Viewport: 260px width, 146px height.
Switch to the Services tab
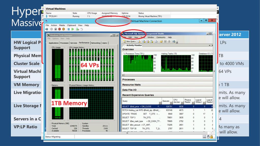click(x=74, y=43)
